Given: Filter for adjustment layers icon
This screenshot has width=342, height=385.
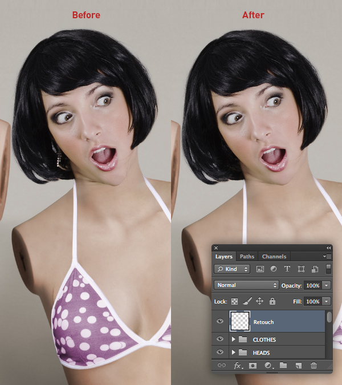Looking at the screenshot, I should point(273,269).
